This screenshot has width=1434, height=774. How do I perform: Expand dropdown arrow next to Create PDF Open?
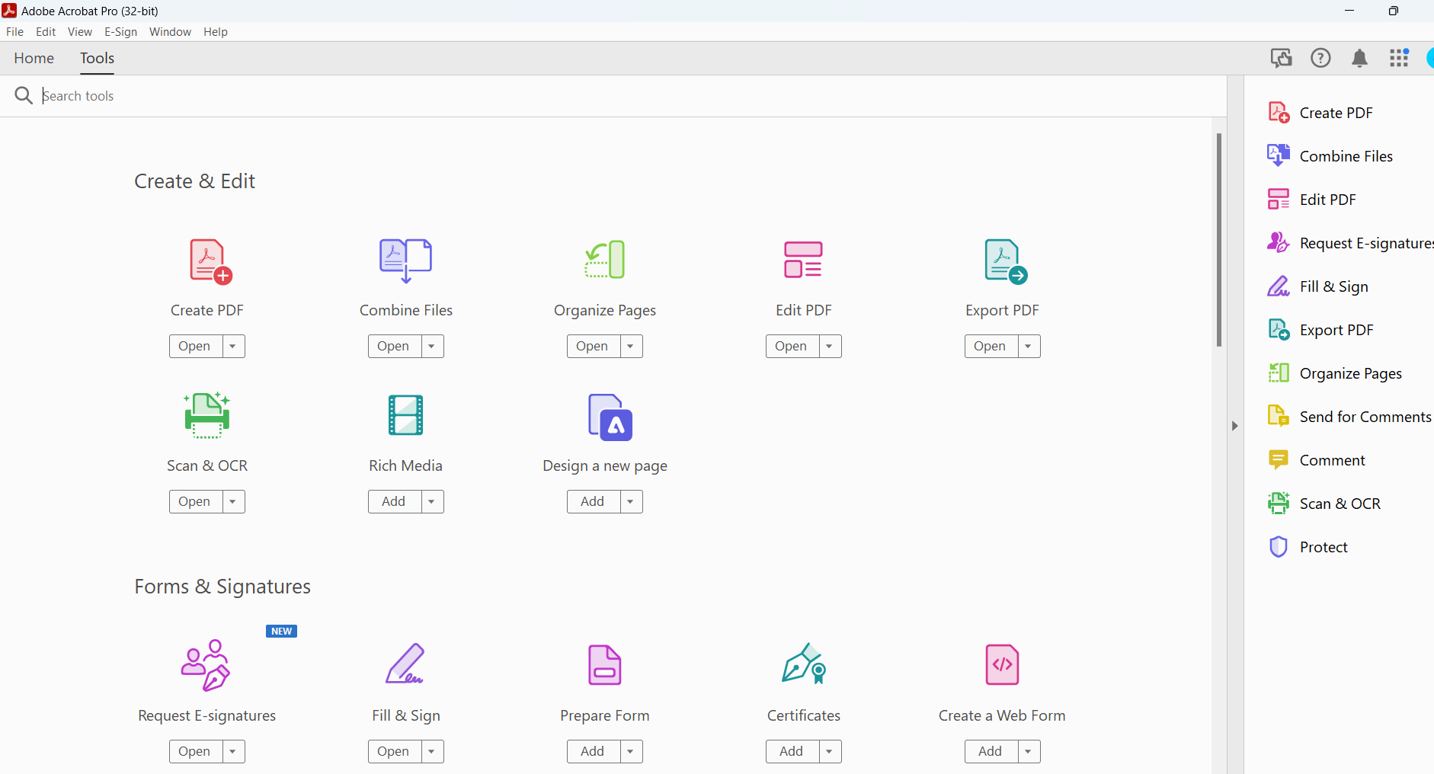[233, 346]
